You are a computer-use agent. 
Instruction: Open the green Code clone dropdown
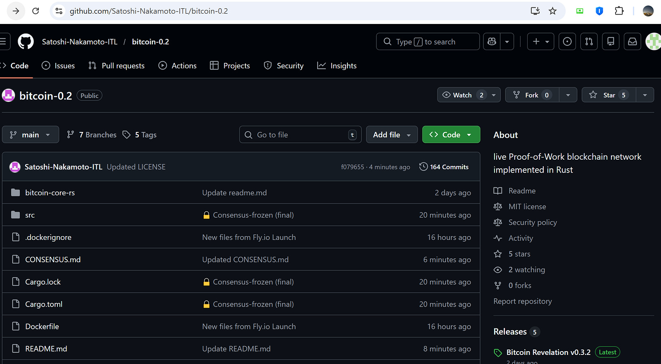[x=451, y=135]
